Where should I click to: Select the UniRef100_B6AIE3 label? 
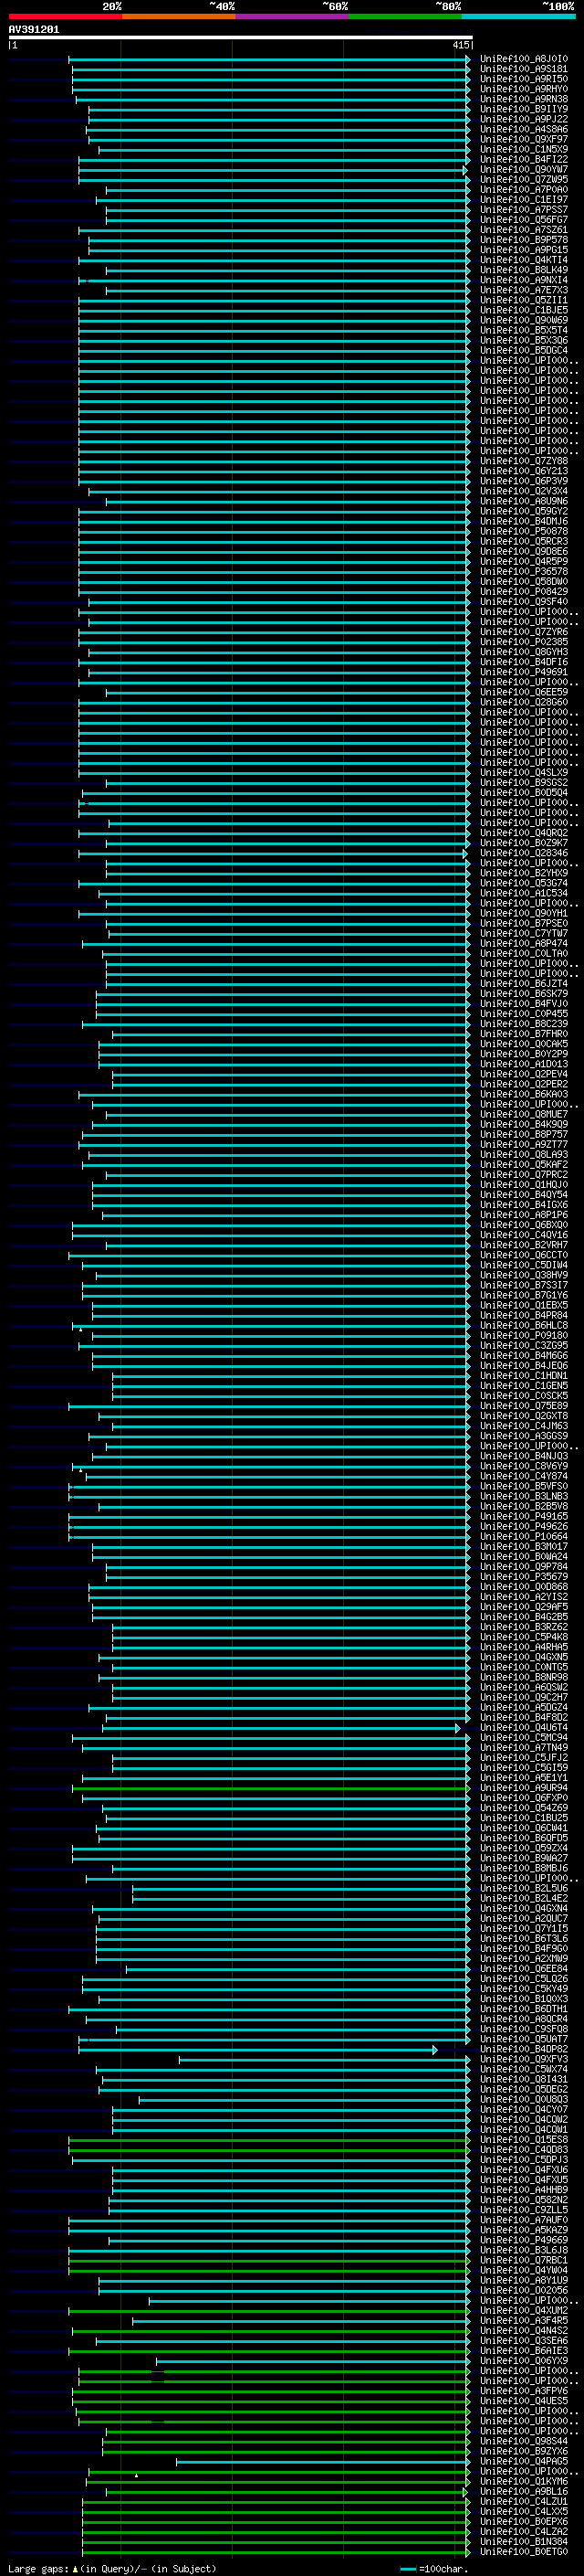pos(524,2352)
